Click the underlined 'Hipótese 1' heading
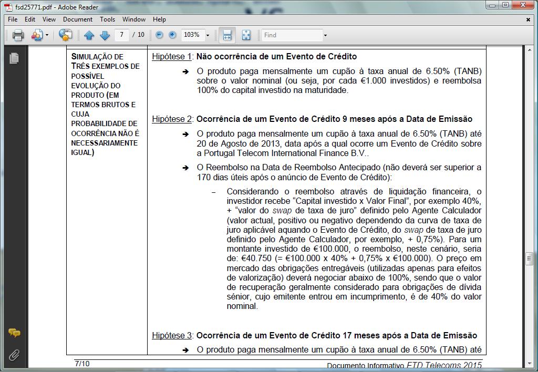 [x=172, y=57]
